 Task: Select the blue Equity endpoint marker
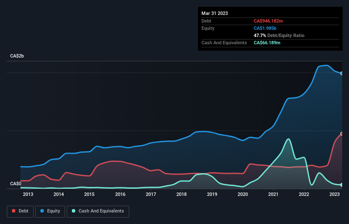click(x=342, y=73)
